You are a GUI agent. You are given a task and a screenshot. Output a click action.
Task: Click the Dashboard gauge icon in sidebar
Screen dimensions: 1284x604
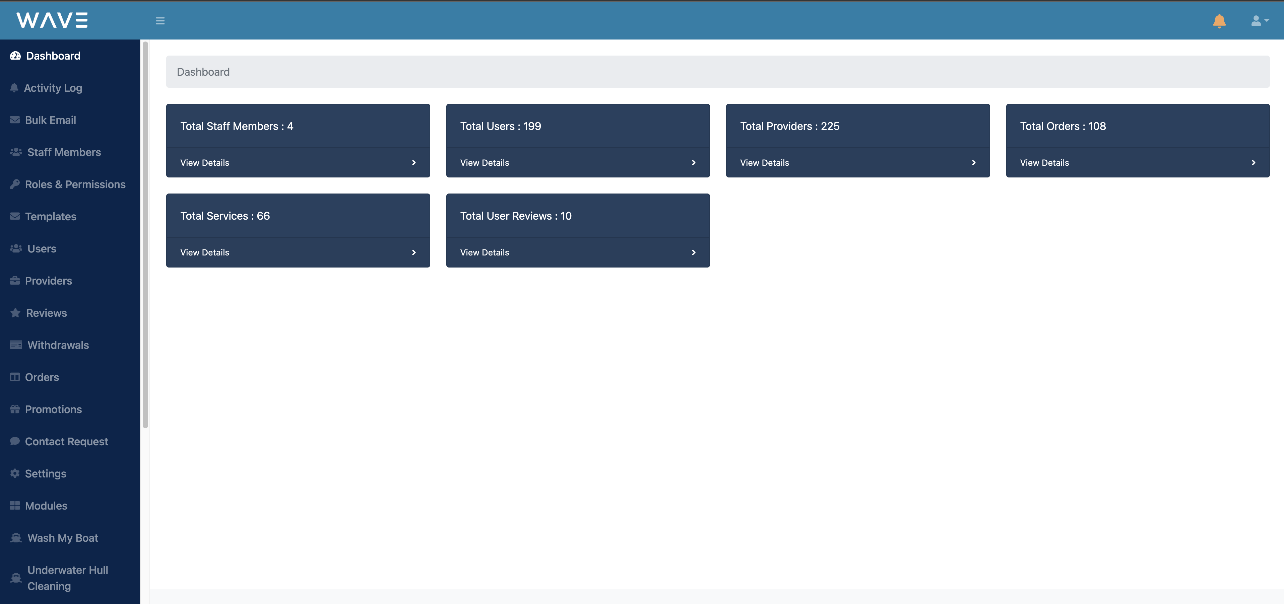click(x=15, y=56)
